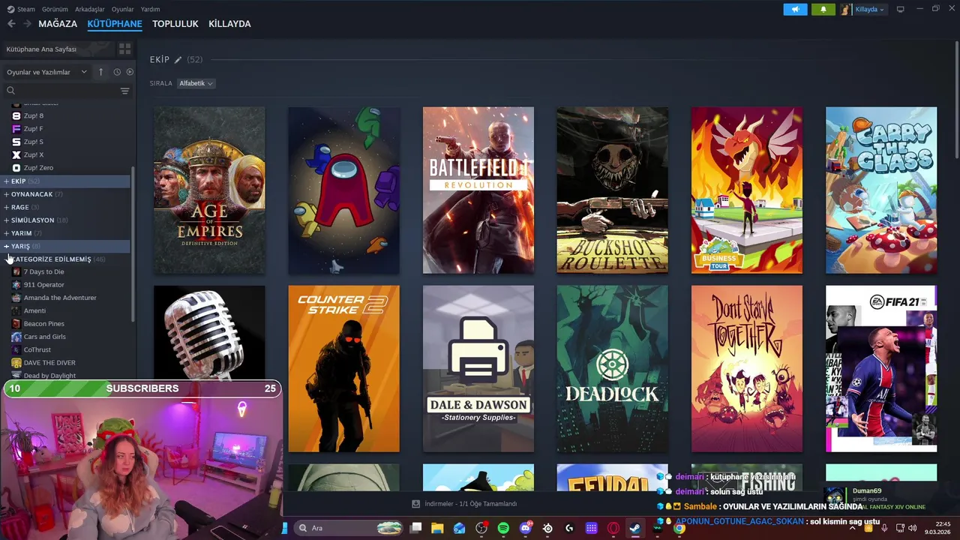The image size is (960, 540).
Task: Expand the SİMÜLASYON collection
Action: 6,220
